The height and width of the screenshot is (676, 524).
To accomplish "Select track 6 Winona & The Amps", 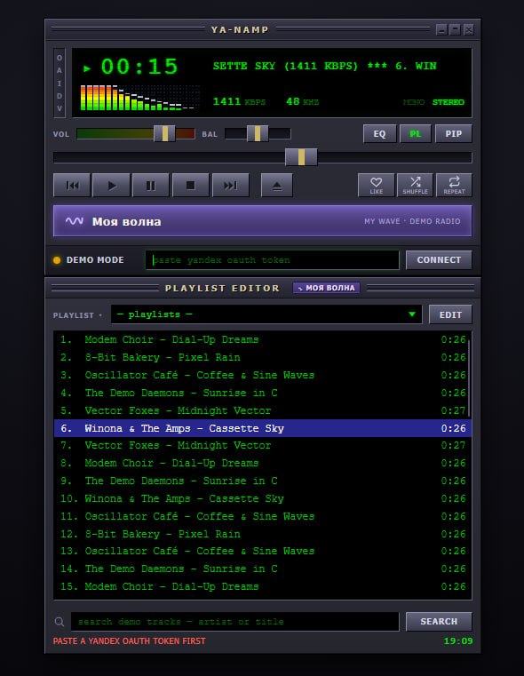I will click(263, 428).
